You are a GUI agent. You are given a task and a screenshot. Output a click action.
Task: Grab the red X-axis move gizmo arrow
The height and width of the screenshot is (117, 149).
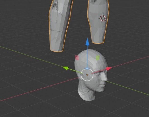click(109, 68)
